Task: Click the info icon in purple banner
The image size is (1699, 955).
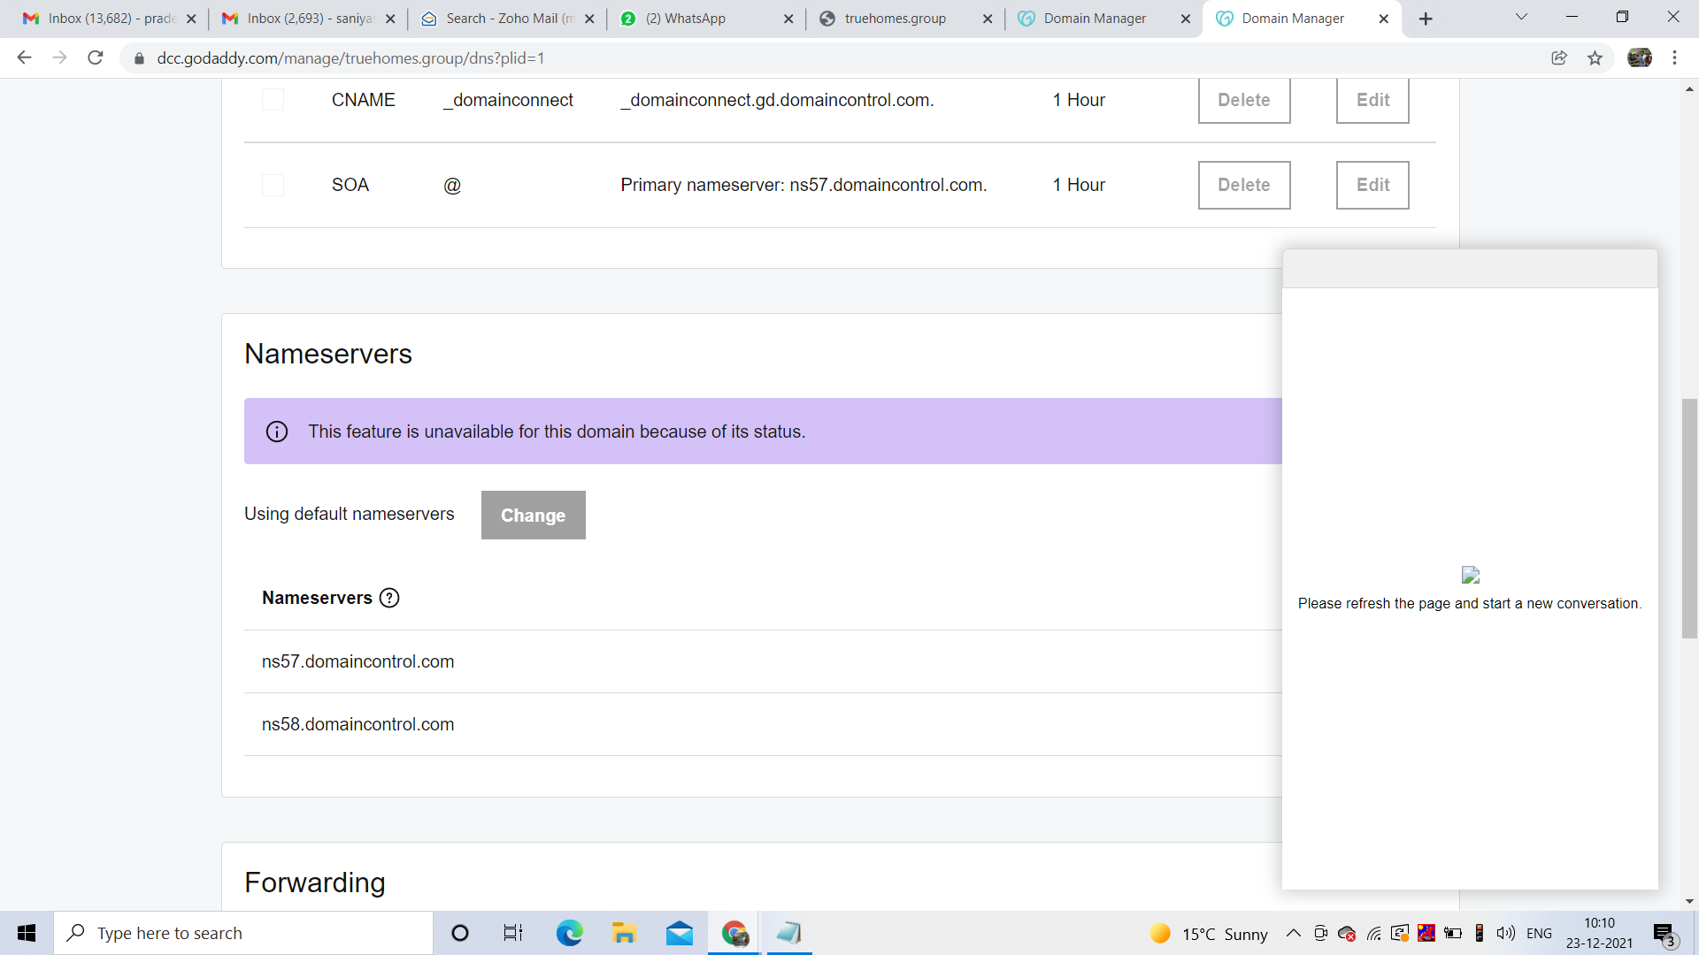Action: [277, 432]
